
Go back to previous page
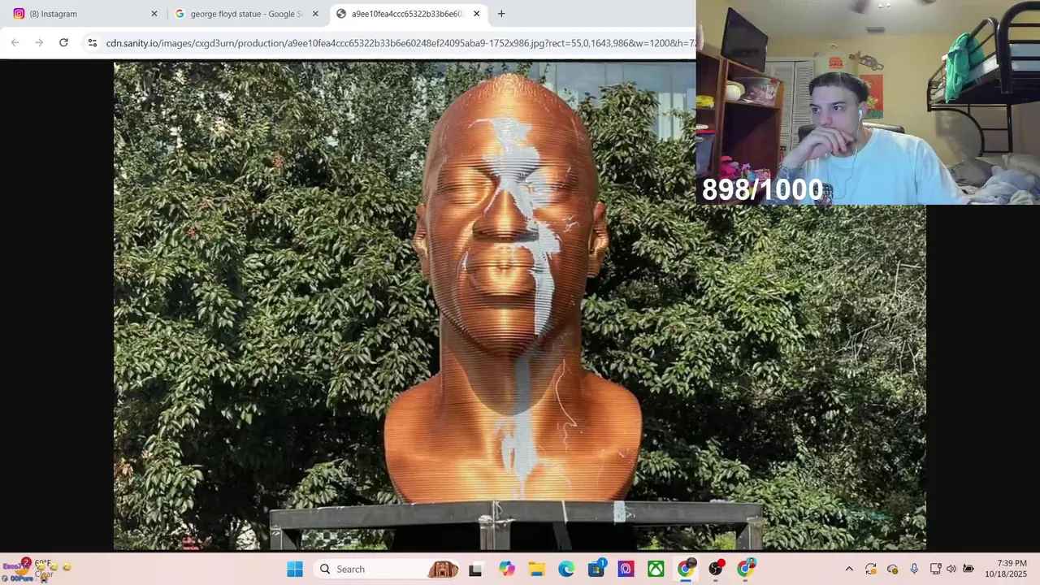[x=15, y=42]
